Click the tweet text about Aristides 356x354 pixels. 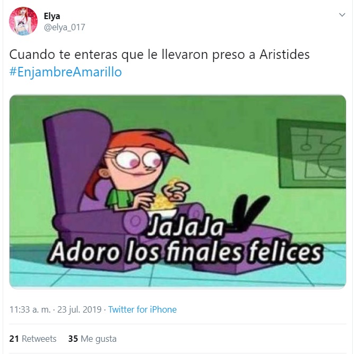coord(159,55)
